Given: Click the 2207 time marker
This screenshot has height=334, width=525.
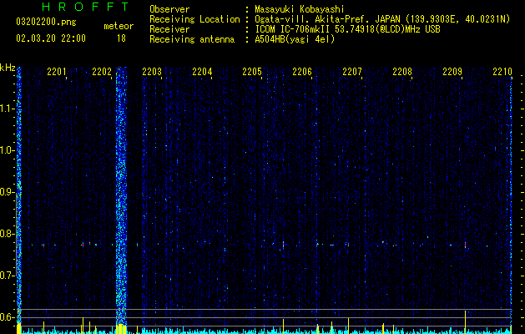Looking at the screenshot, I should pos(352,72).
